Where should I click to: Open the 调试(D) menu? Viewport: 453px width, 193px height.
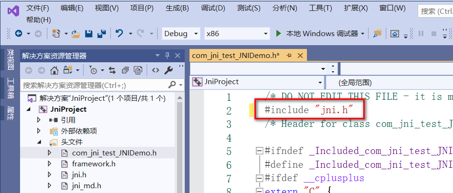click(213, 8)
